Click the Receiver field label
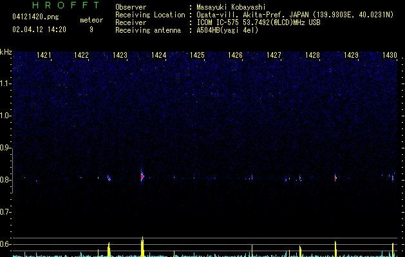The width and height of the screenshot is (405, 257). tap(131, 22)
